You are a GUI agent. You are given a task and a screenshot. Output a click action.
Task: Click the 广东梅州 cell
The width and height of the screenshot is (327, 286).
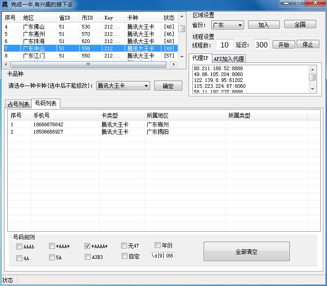158,124
